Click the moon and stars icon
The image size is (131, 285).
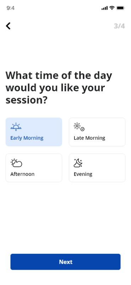coord(78,163)
